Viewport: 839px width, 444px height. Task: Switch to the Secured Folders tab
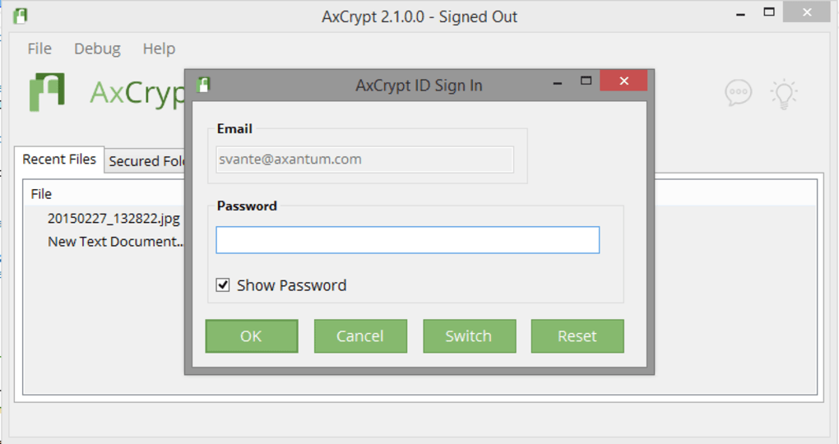(x=145, y=161)
